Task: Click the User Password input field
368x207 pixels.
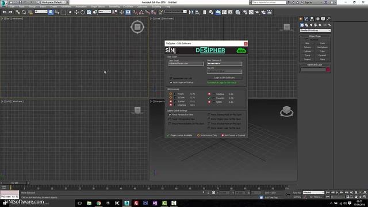Action: pos(224,64)
